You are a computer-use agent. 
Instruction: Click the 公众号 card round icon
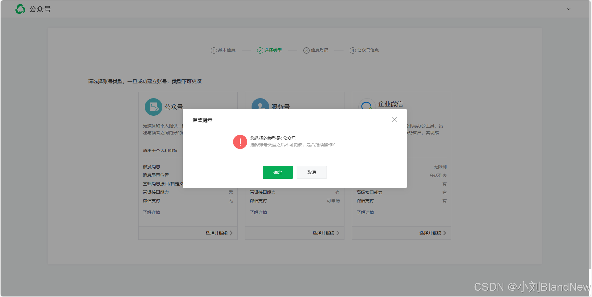pos(153,107)
